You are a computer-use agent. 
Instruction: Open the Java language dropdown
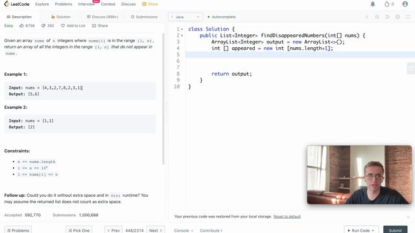coord(185,17)
